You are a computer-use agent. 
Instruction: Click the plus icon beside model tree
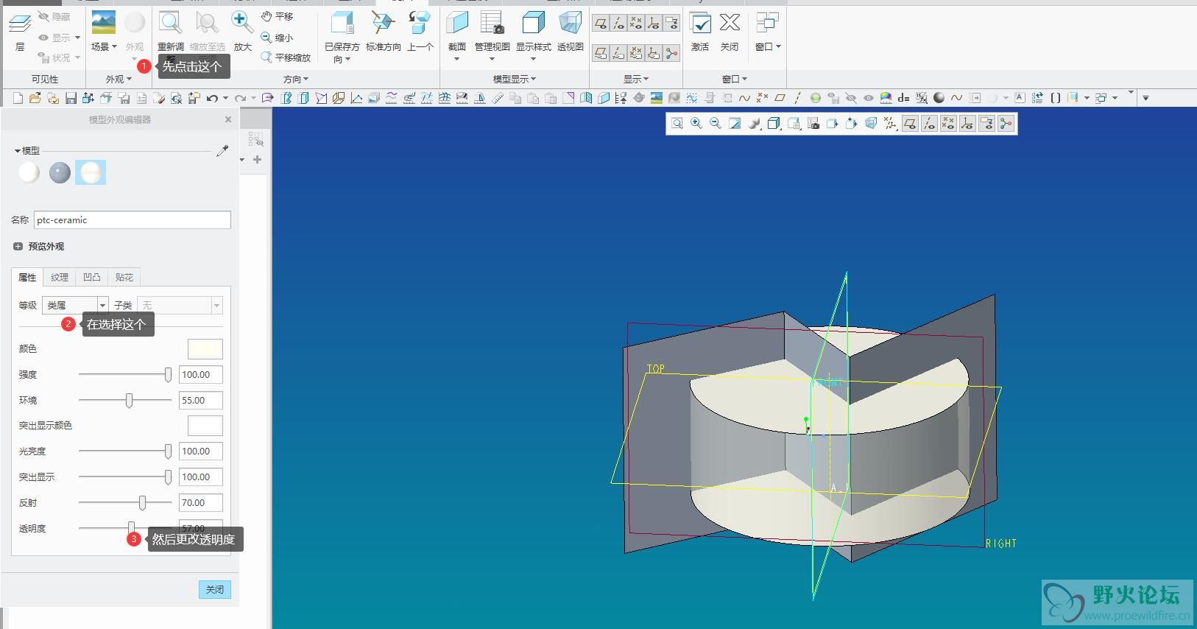pos(257,159)
